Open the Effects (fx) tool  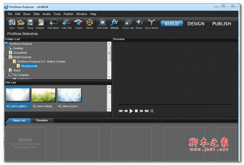click(x=114, y=24)
